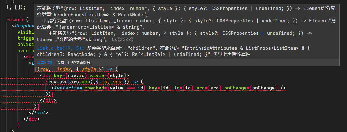Screen dimensions: 347x132
Task: Click the _index parameter in arrow function
Action: pos(63,70)
